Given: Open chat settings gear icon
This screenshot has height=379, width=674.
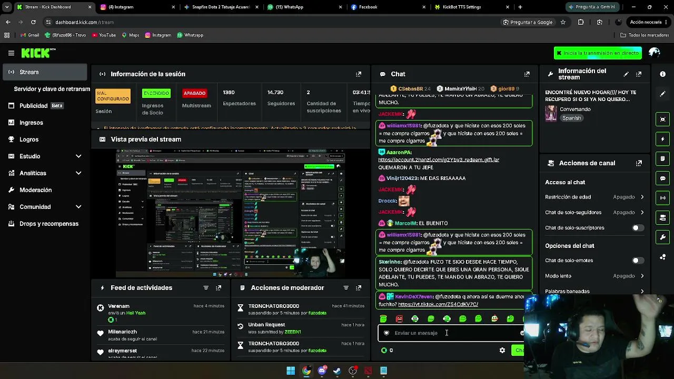Looking at the screenshot, I should point(502,351).
